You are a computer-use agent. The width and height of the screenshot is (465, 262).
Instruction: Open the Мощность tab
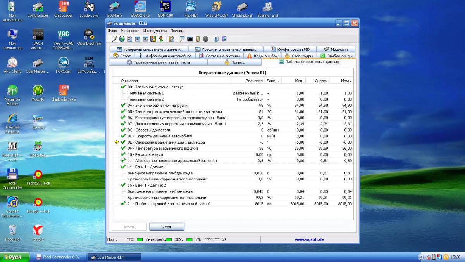pyautogui.click(x=336, y=49)
